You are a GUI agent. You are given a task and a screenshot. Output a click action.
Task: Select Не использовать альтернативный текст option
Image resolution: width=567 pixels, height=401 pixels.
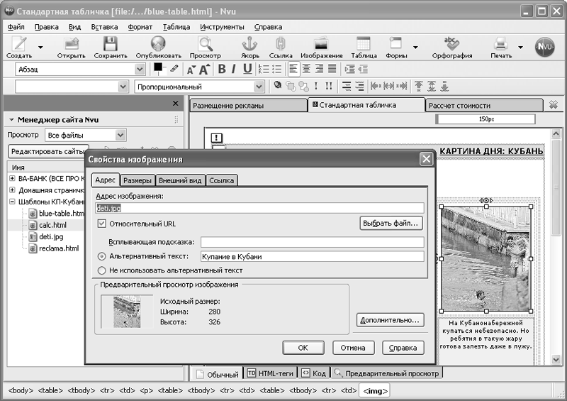pos(101,270)
